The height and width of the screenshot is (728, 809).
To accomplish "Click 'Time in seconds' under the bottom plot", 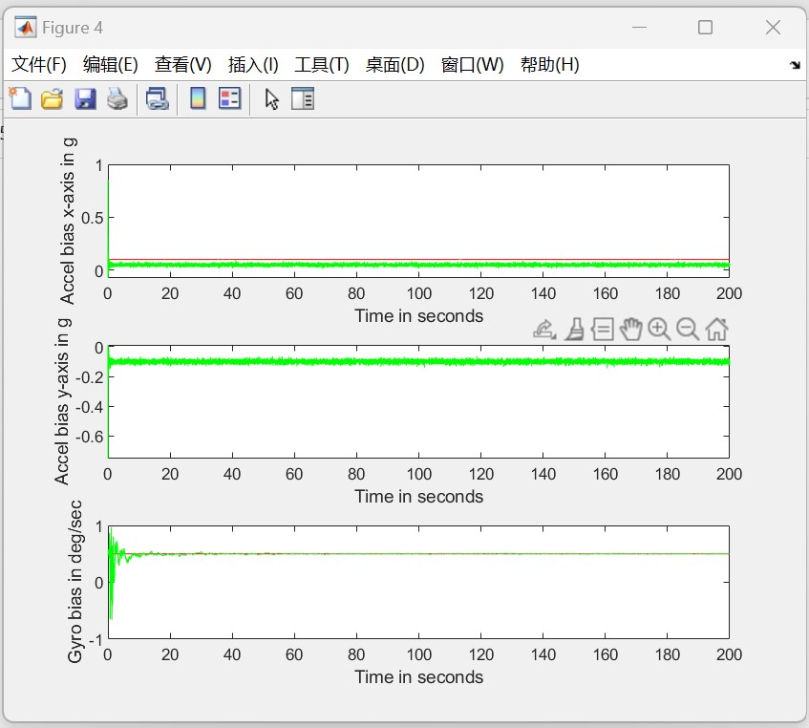I will point(418,677).
